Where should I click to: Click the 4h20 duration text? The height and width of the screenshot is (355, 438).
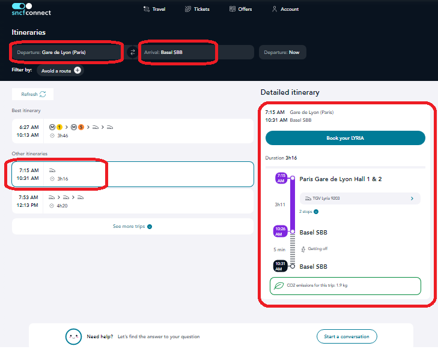[62, 206]
